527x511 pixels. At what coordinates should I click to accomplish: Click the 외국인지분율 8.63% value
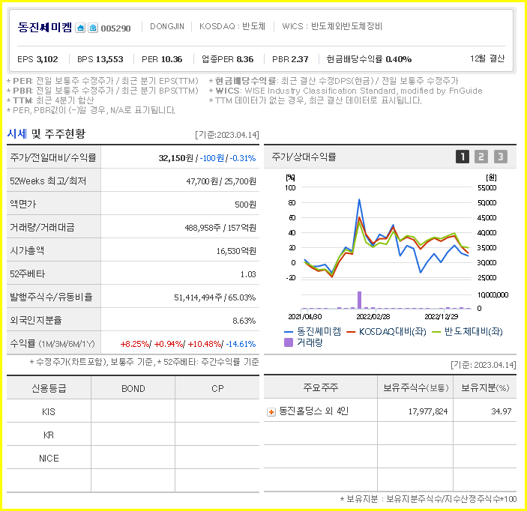pos(244,321)
